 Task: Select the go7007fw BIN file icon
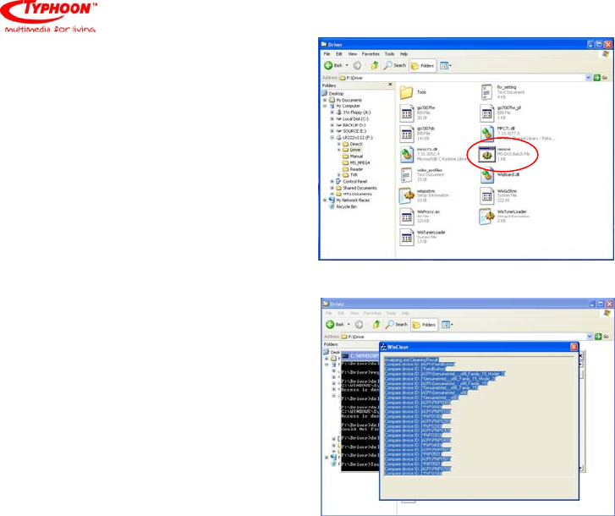(x=407, y=113)
